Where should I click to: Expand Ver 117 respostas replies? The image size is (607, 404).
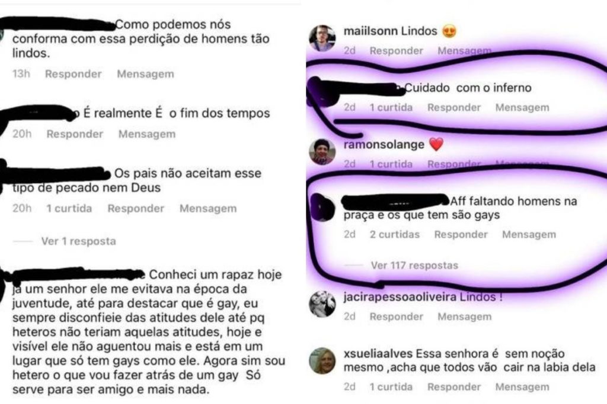[x=414, y=266]
